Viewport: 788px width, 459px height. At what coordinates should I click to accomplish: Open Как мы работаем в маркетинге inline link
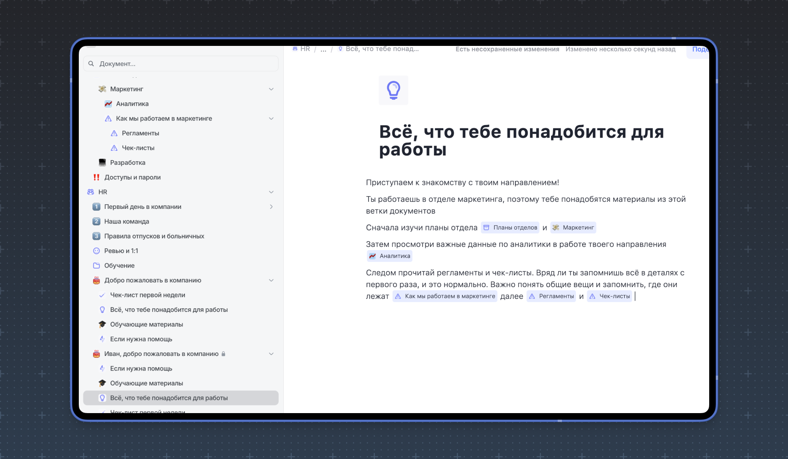(x=445, y=296)
